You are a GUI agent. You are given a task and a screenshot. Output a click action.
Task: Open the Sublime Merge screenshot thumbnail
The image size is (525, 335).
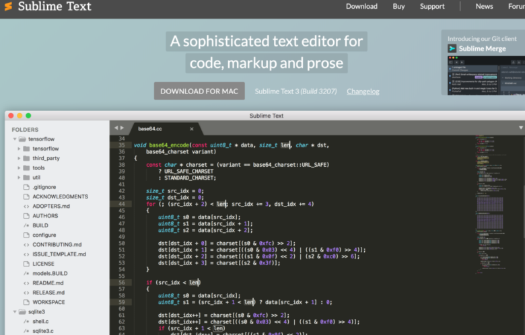pyautogui.click(x=486, y=75)
